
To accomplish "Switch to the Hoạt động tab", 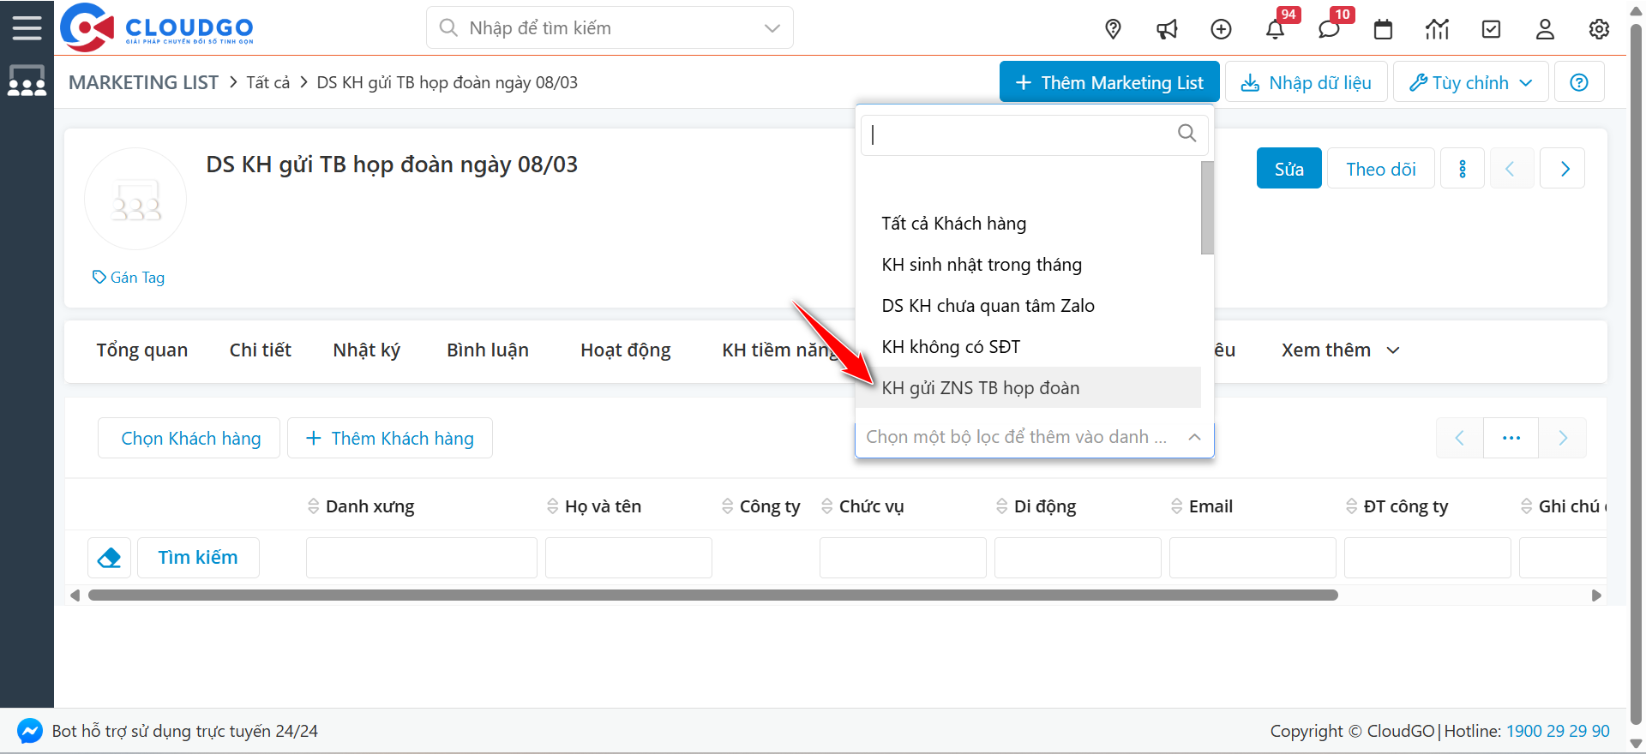I will pyautogui.click(x=626, y=350).
